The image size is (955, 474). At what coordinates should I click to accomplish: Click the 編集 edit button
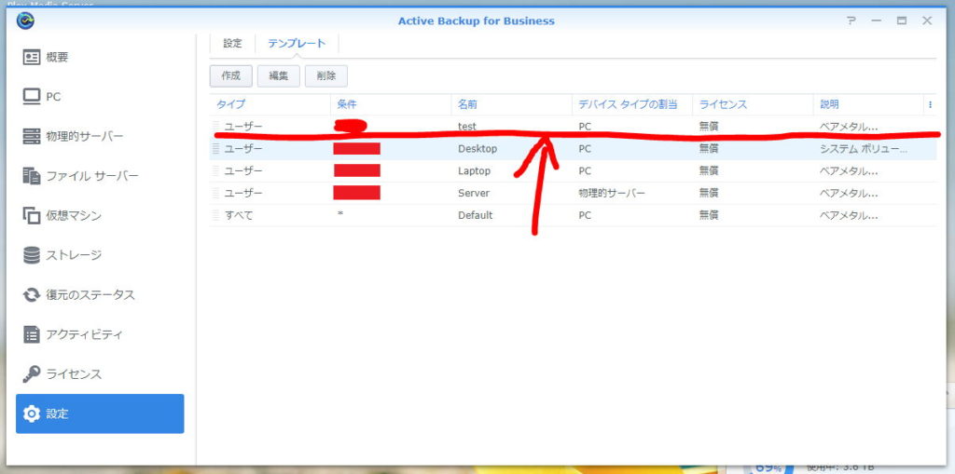(x=278, y=76)
